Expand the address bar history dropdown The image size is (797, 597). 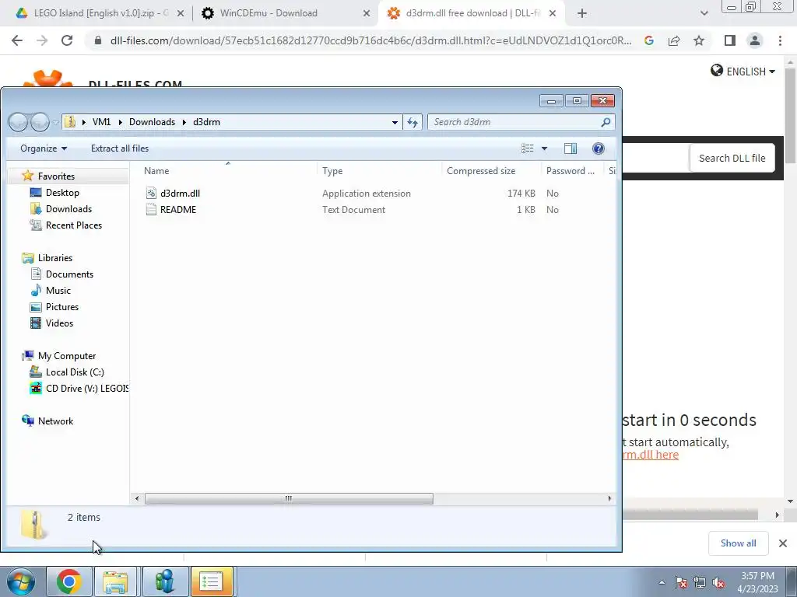pyautogui.click(x=395, y=122)
